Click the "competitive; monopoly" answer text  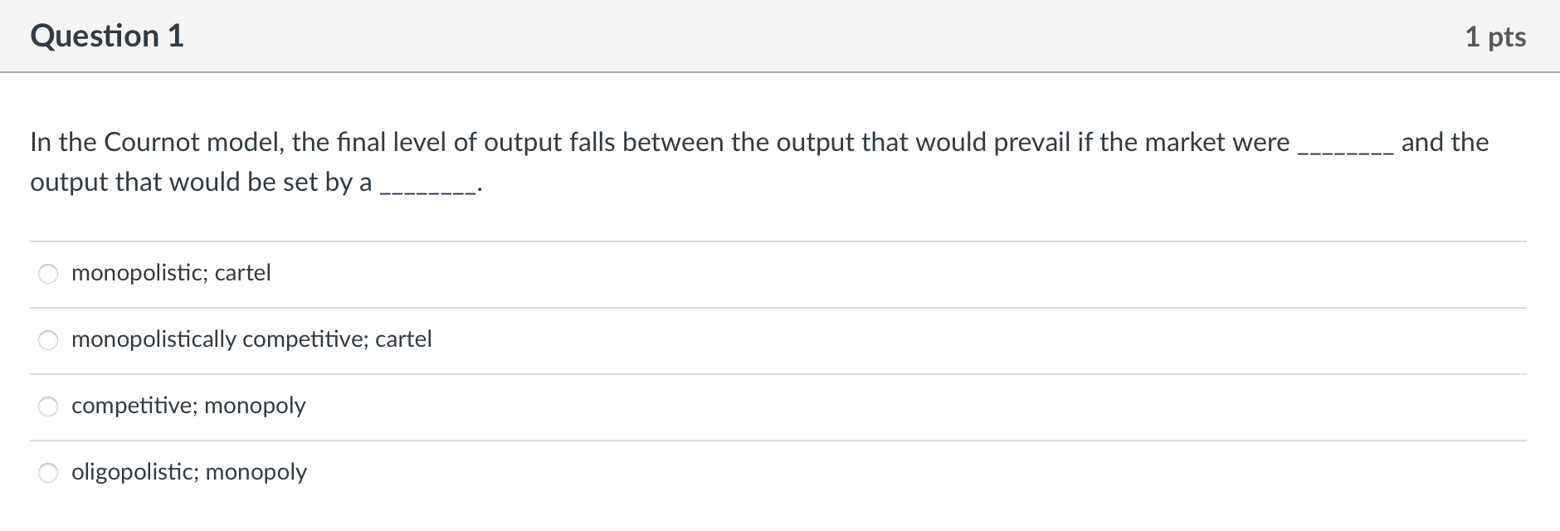[188, 406]
